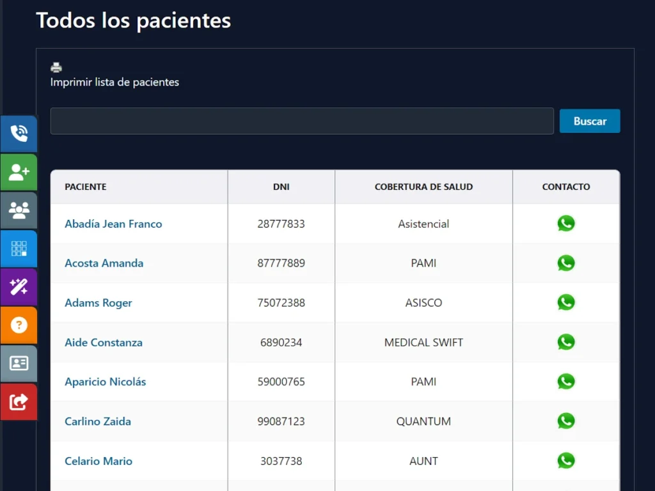Click the QUANTUM coverage cell
655x491 pixels.
click(423, 421)
